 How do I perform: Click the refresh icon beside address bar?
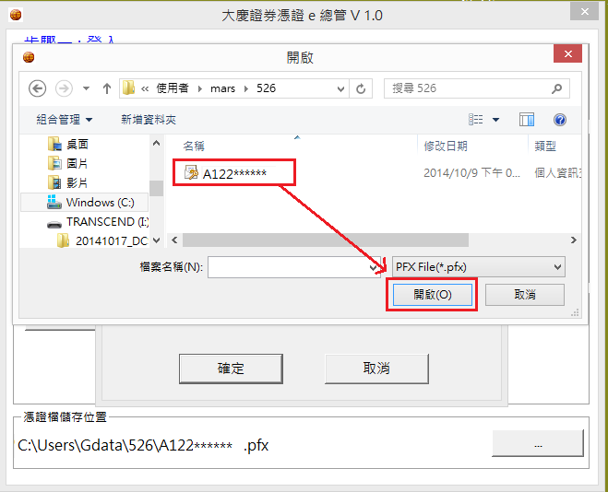coord(361,88)
